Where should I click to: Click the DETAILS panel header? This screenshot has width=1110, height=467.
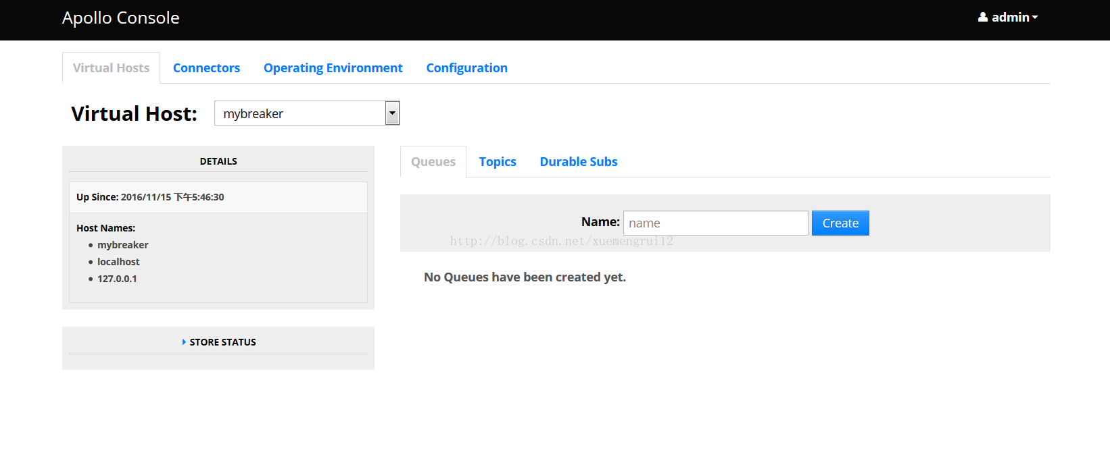[x=218, y=161]
